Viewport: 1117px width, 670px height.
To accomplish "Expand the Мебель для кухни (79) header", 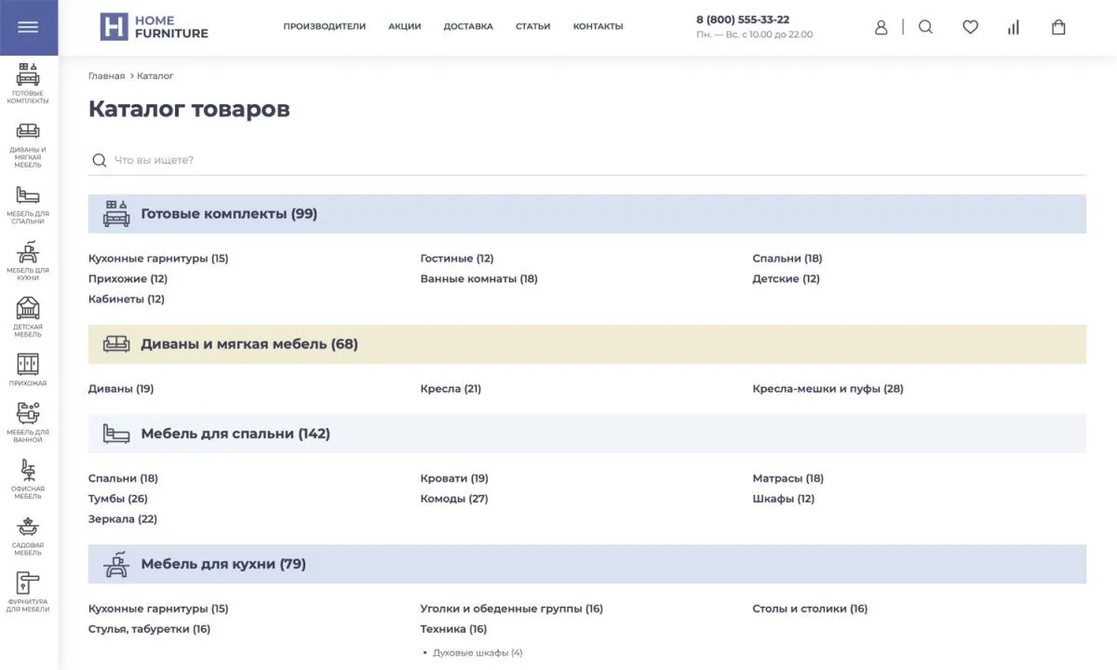I will point(222,564).
